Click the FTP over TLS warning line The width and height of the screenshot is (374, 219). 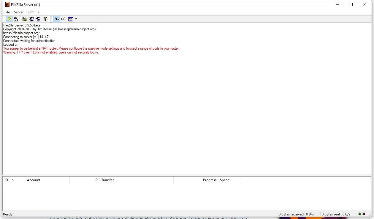point(51,52)
